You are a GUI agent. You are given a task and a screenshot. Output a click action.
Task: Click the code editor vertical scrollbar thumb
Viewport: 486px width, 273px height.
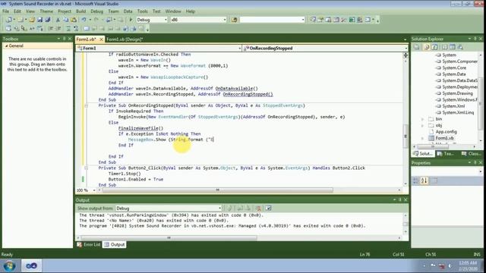tap(406, 136)
